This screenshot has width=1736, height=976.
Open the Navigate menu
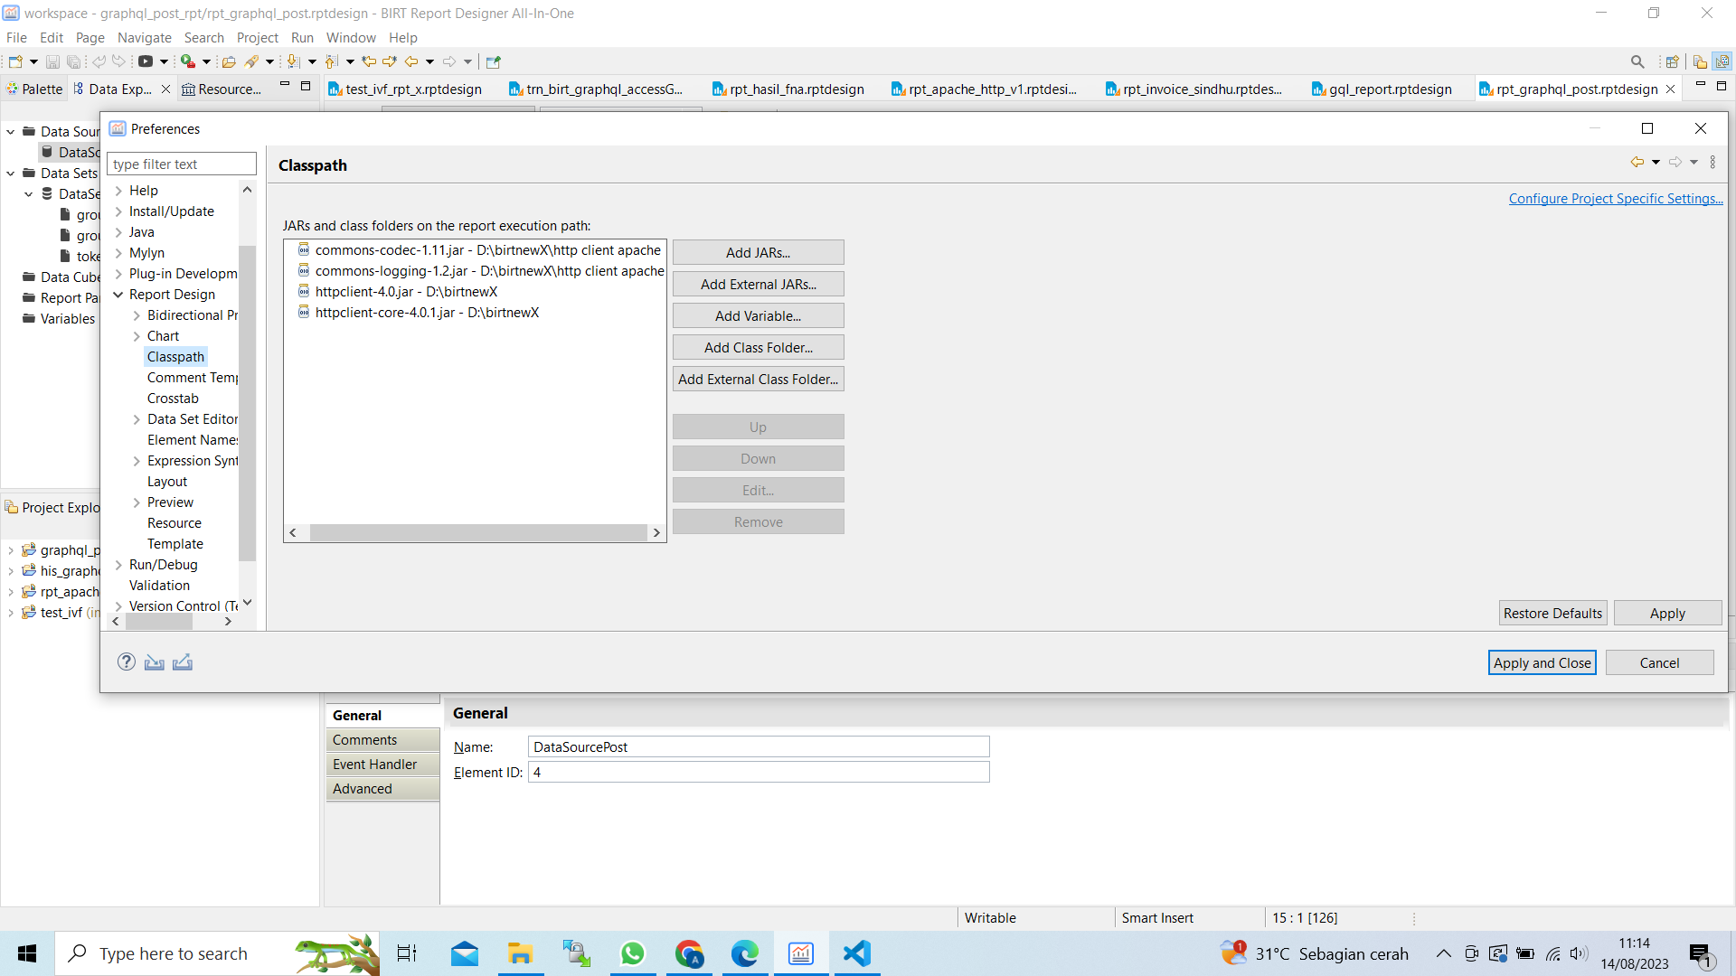[x=144, y=38]
